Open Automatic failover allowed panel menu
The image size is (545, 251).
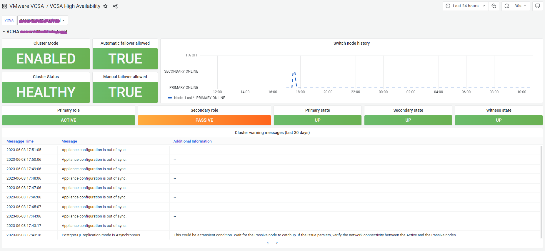(x=125, y=43)
